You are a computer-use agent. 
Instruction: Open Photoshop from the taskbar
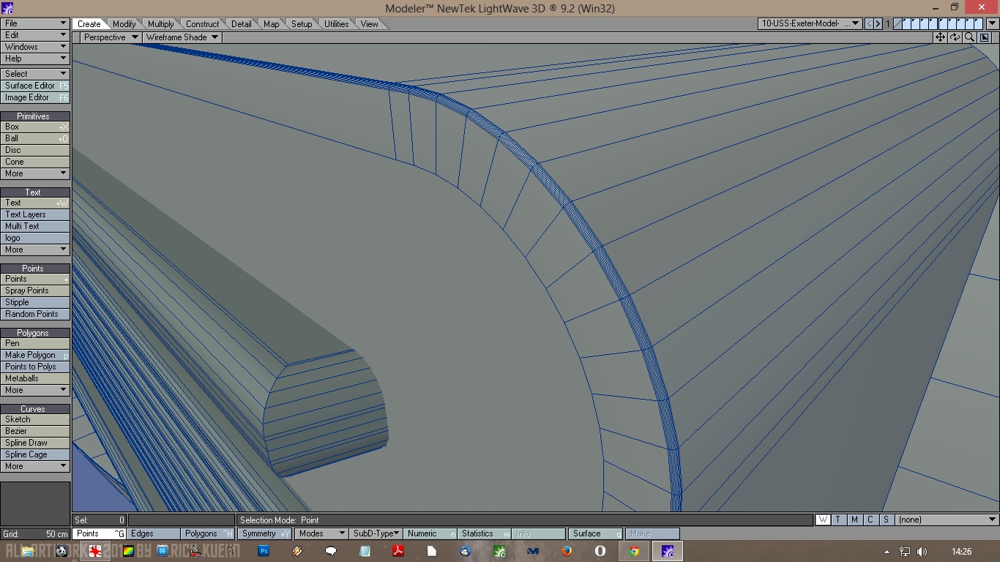pyautogui.click(x=264, y=551)
